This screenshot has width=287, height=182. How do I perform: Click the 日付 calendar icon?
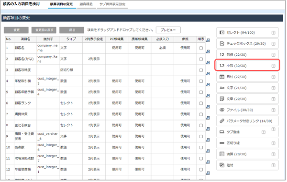(x=222, y=77)
